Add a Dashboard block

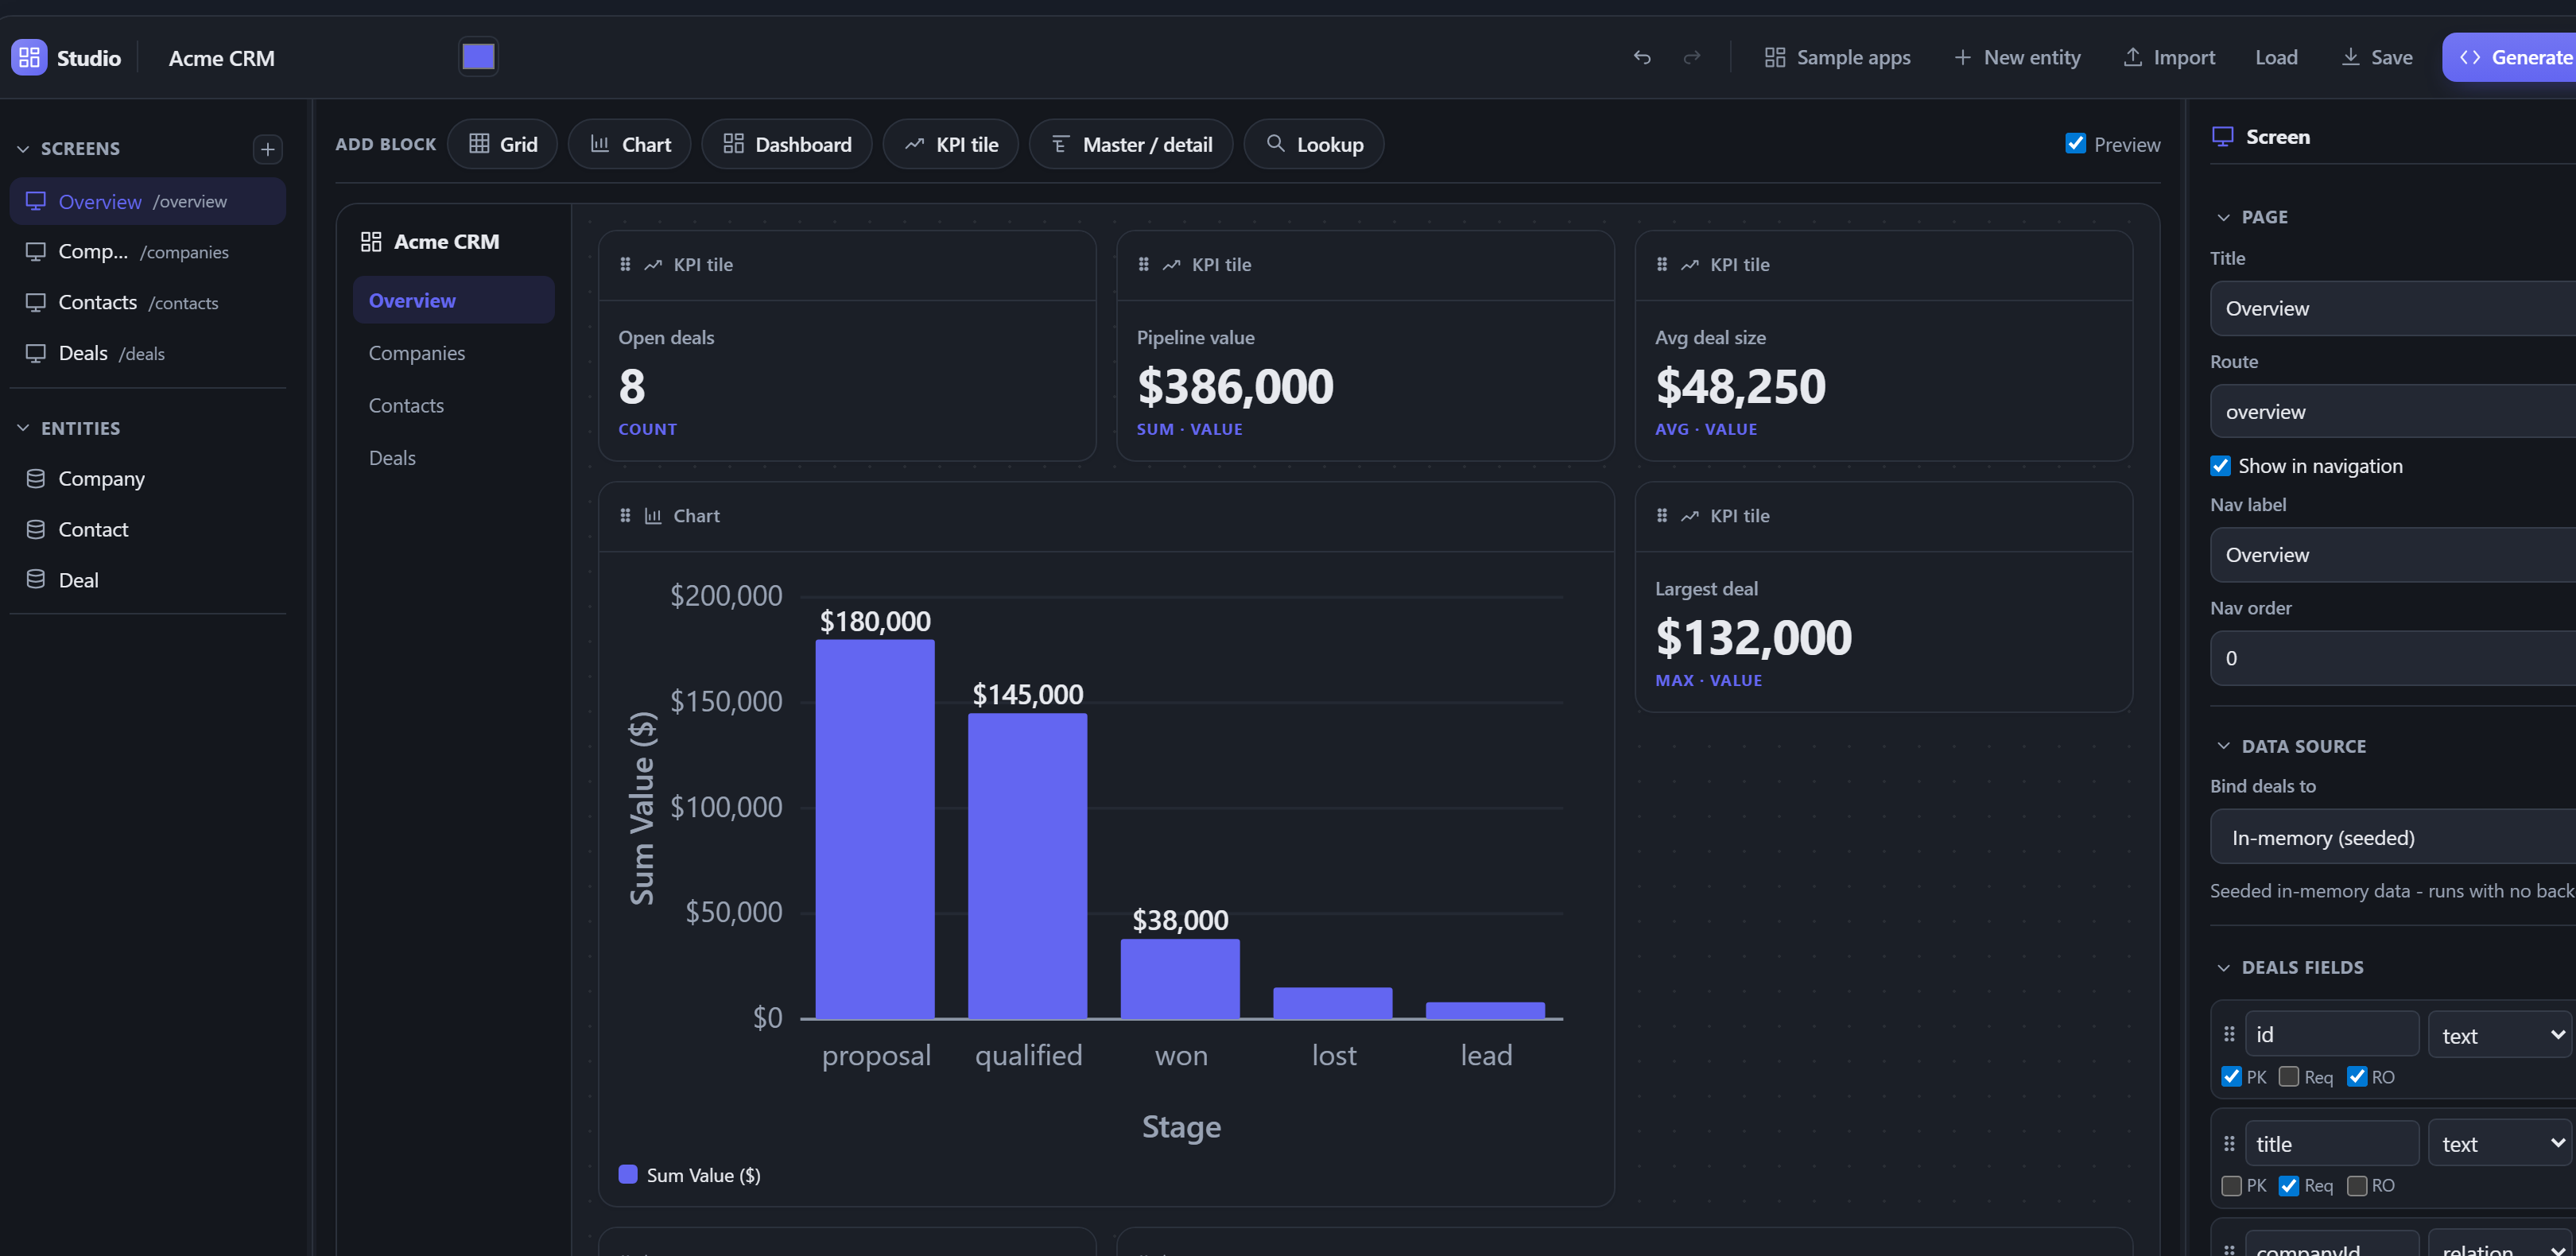click(x=787, y=144)
